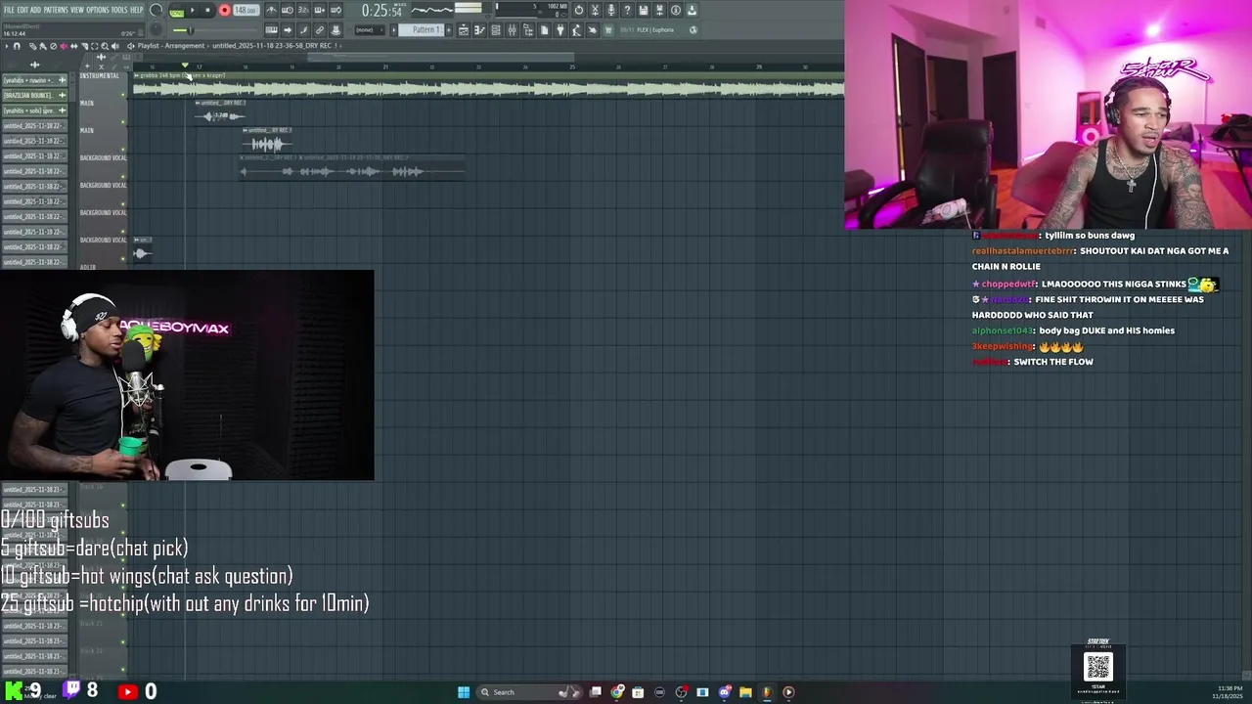Click the song position slider
The width and height of the screenshot is (1252, 704).
(215, 30)
